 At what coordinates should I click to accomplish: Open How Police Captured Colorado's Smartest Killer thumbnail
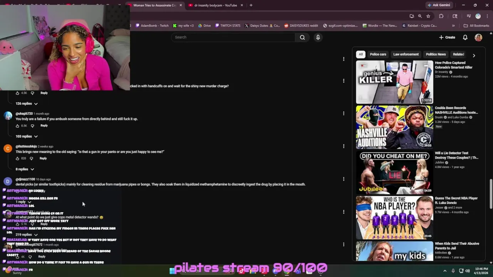tap(394, 82)
